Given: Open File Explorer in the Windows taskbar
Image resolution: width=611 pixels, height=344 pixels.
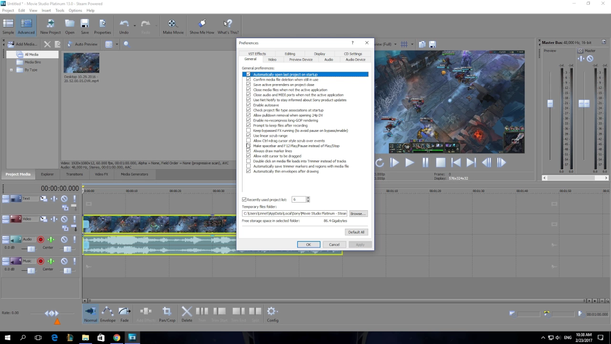Looking at the screenshot, I should pos(85,338).
